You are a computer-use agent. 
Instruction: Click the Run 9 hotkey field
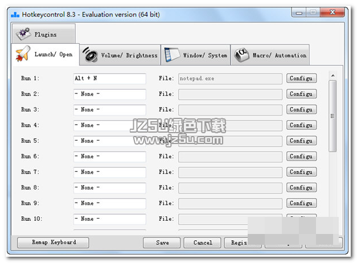point(109,203)
